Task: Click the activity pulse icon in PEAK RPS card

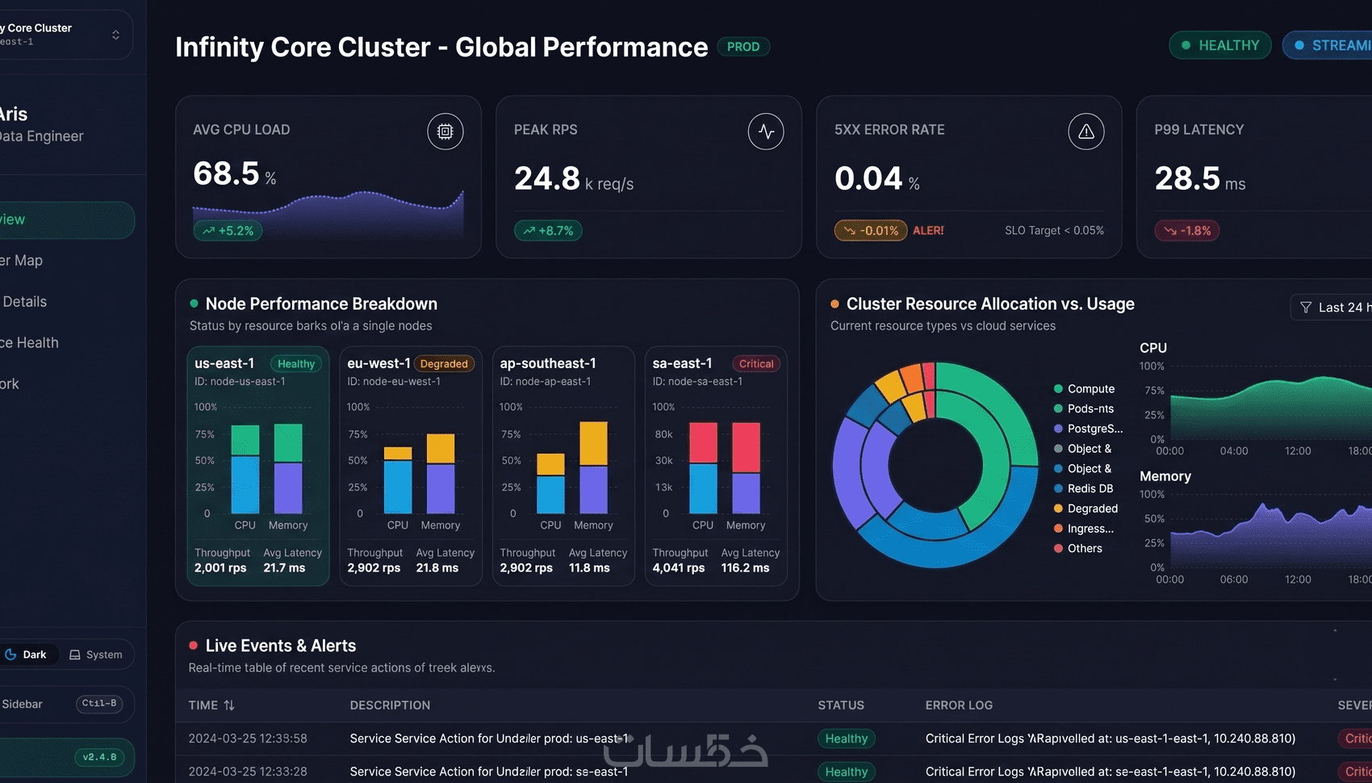Action: click(x=766, y=132)
